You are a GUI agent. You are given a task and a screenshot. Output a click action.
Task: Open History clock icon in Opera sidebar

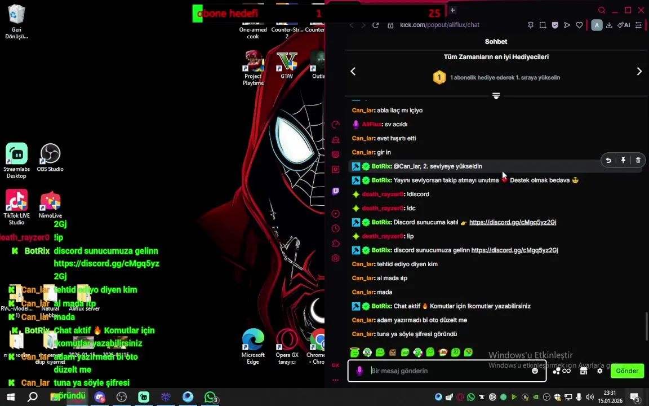point(336,229)
